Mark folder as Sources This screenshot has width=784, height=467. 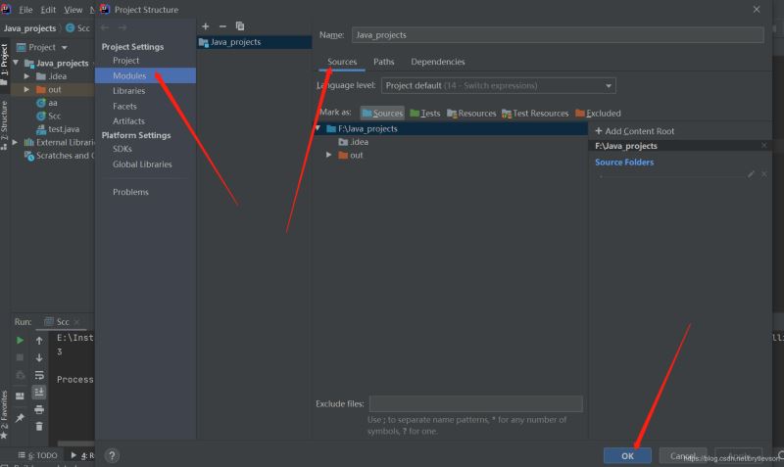[x=382, y=113]
